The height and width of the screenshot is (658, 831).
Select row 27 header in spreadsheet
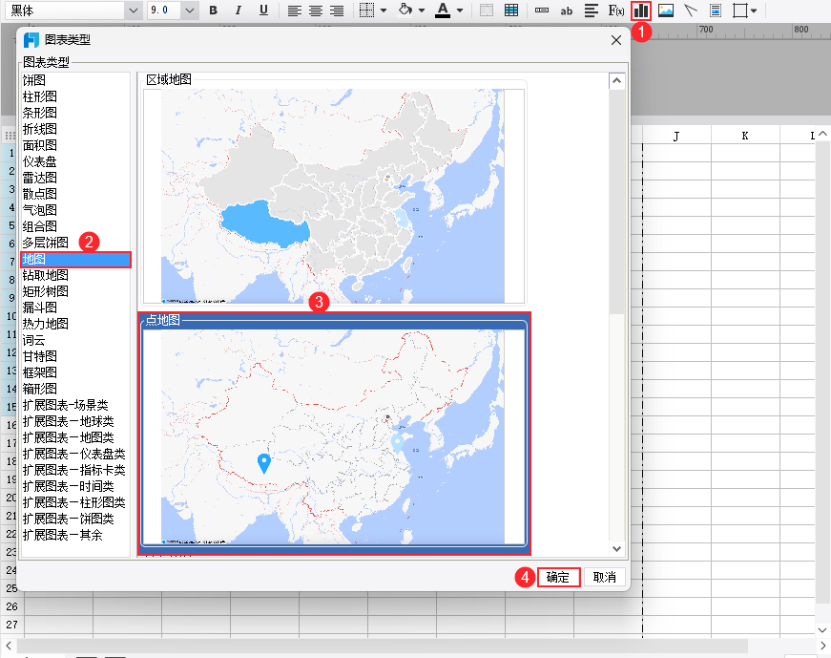click(x=12, y=625)
